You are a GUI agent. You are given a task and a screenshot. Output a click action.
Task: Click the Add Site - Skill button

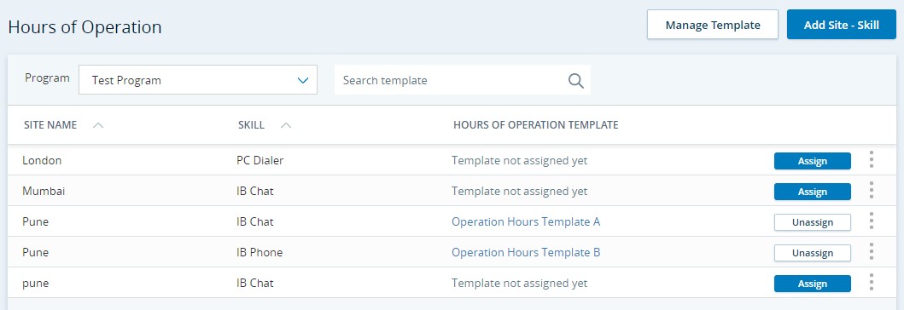click(841, 25)
